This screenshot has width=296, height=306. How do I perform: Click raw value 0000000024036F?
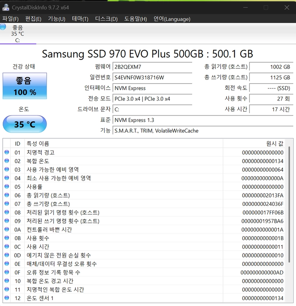tap(263, 204)
